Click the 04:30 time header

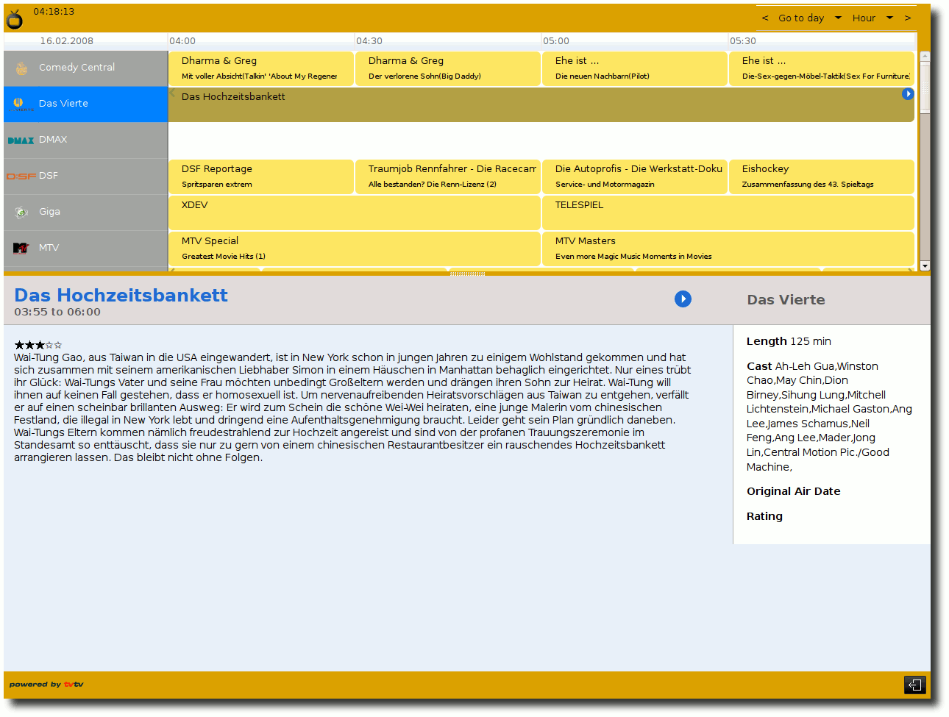coord(369,41)
